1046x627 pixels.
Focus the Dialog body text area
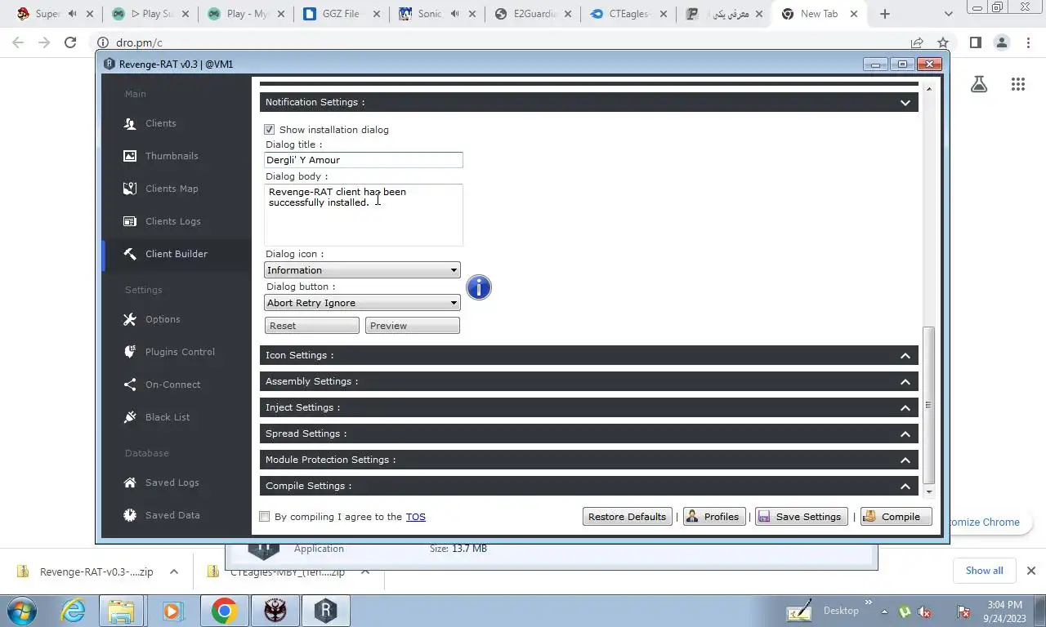pos(364,215)
